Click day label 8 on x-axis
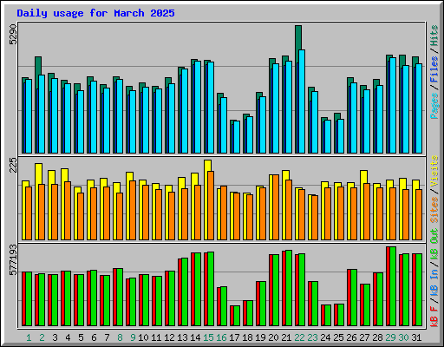 tap(120, 337)
